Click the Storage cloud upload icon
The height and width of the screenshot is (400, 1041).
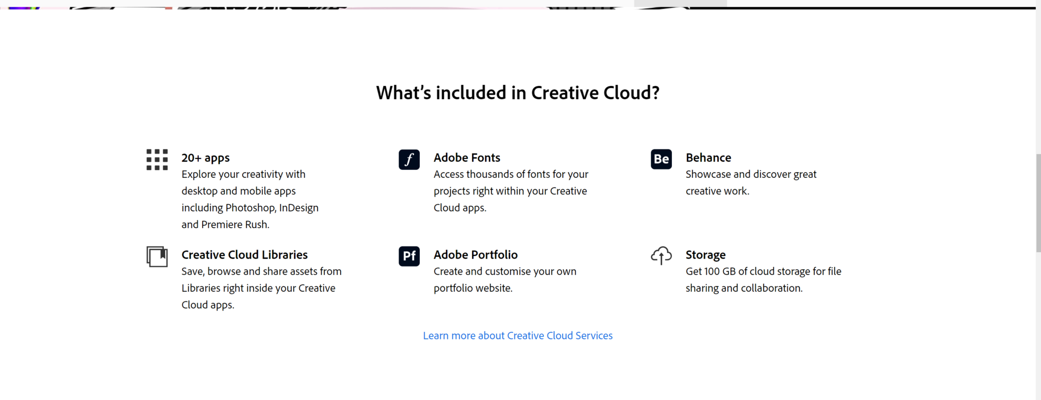click(661, 256)
